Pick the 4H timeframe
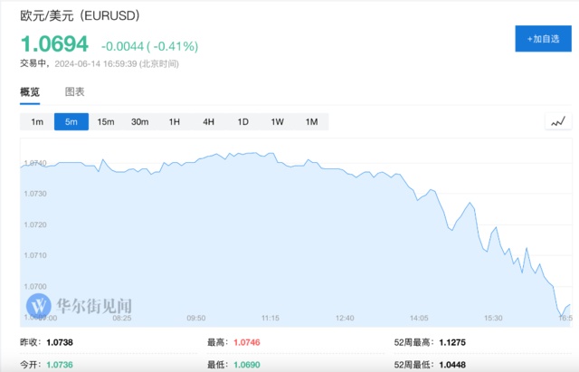This screenshot has height=372, width=579. point(209,121)
